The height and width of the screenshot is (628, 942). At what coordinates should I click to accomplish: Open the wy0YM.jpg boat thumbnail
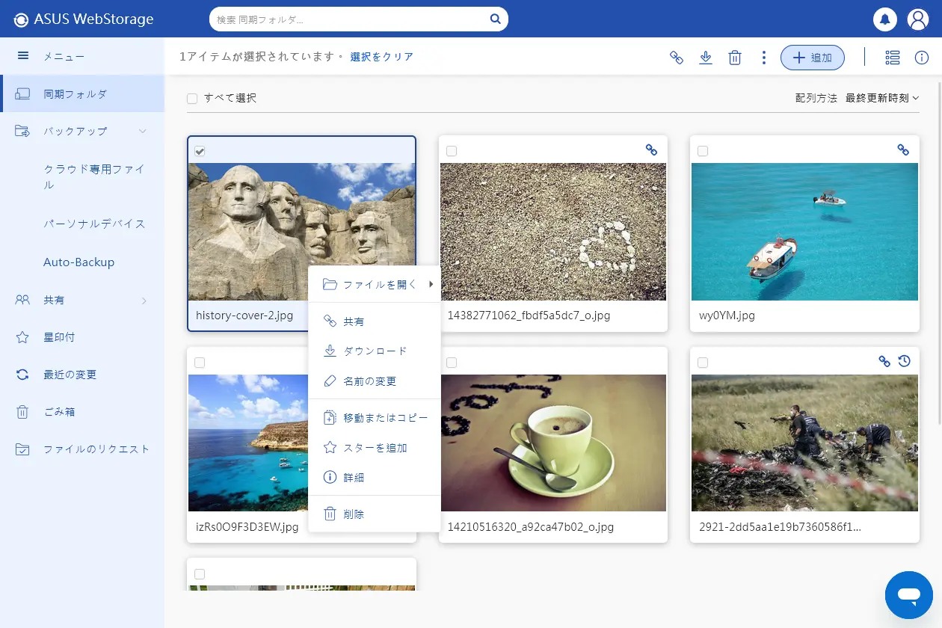[804, 232]
